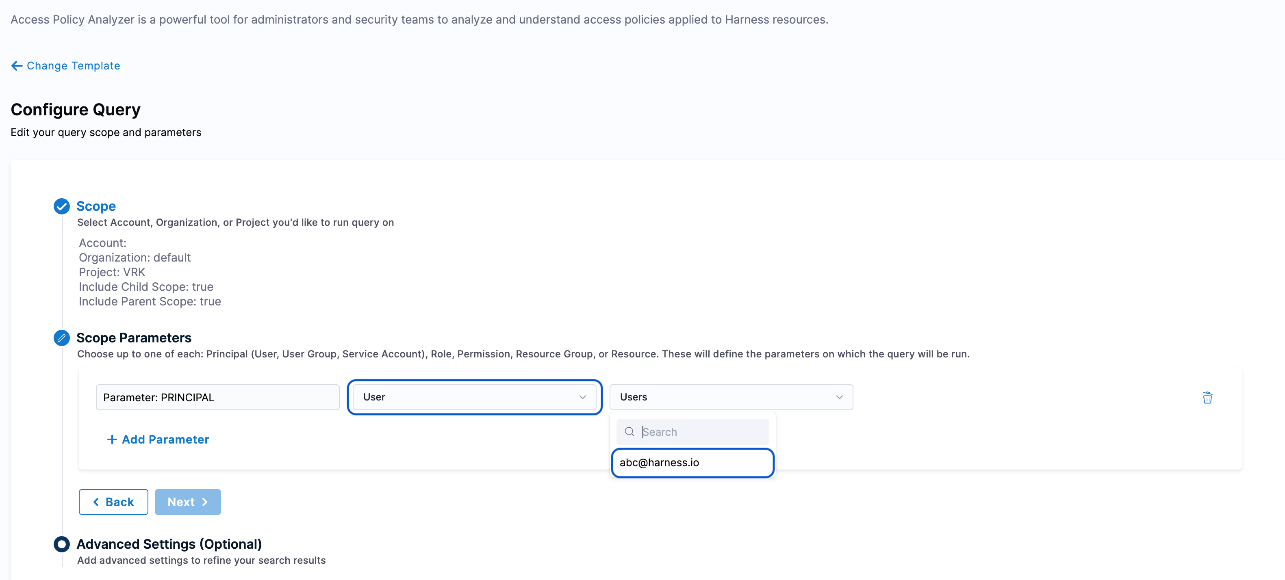The image size is (1285, 580).
Task: Click the Change Template link
Action: click(x=73, y=66)
